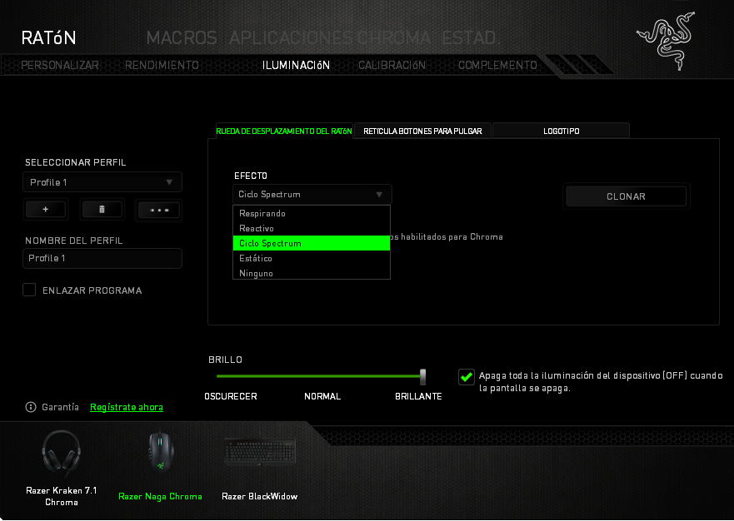
Task: Open the Calibración tab
Action: click(x=392, y=65)
